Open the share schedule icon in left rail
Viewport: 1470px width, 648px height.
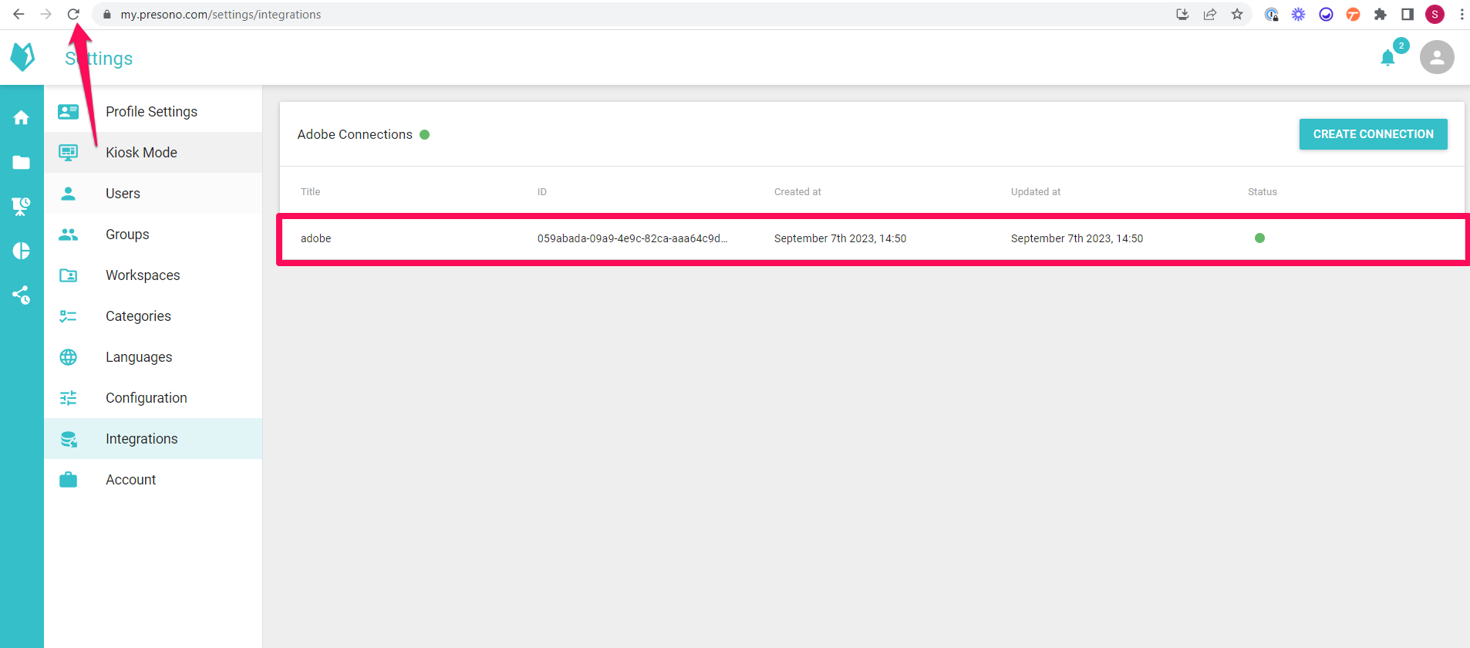coord(22,295)
